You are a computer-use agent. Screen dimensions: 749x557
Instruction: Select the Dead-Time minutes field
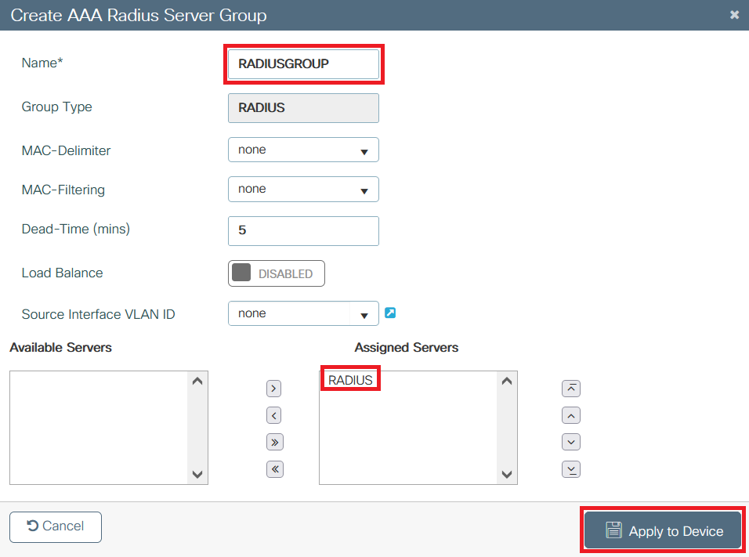point(303,230)
